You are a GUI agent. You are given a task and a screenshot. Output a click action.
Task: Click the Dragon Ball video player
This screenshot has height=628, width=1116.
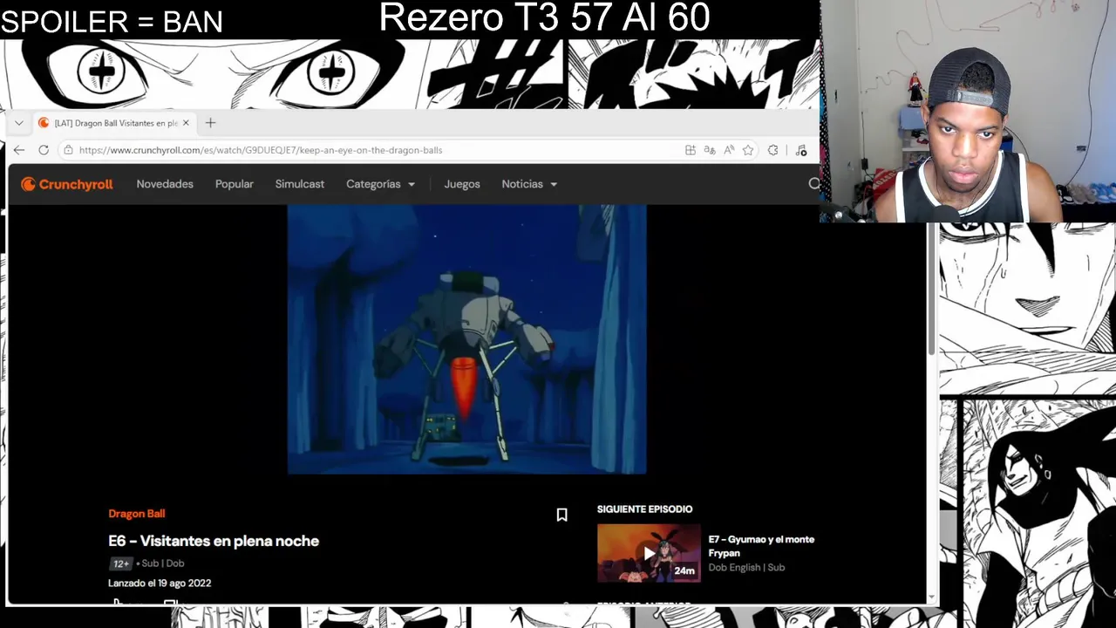pyautogui.click(x=466, y=339)
